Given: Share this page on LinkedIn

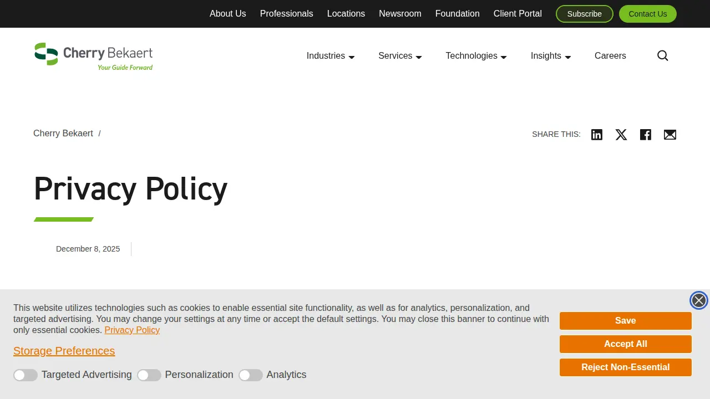Looking at the screenshot, I should point(597,135).
